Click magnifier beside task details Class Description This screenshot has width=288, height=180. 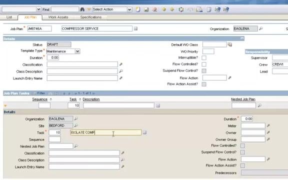coord(122,160)
